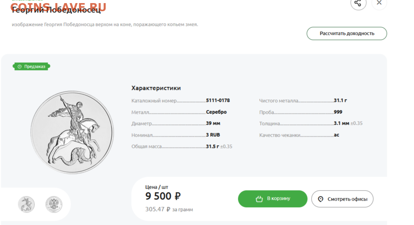Click the 3 RUB nominal value

213,135
